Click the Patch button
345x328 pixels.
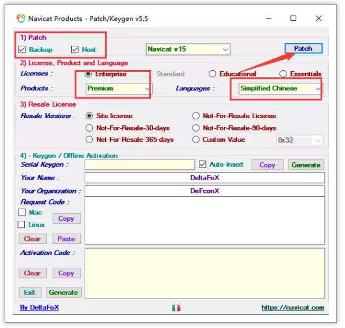click(303, 48)
